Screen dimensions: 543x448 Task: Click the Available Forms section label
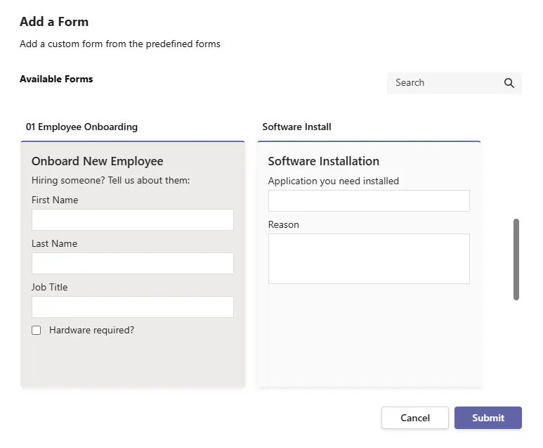click(56, 79)
